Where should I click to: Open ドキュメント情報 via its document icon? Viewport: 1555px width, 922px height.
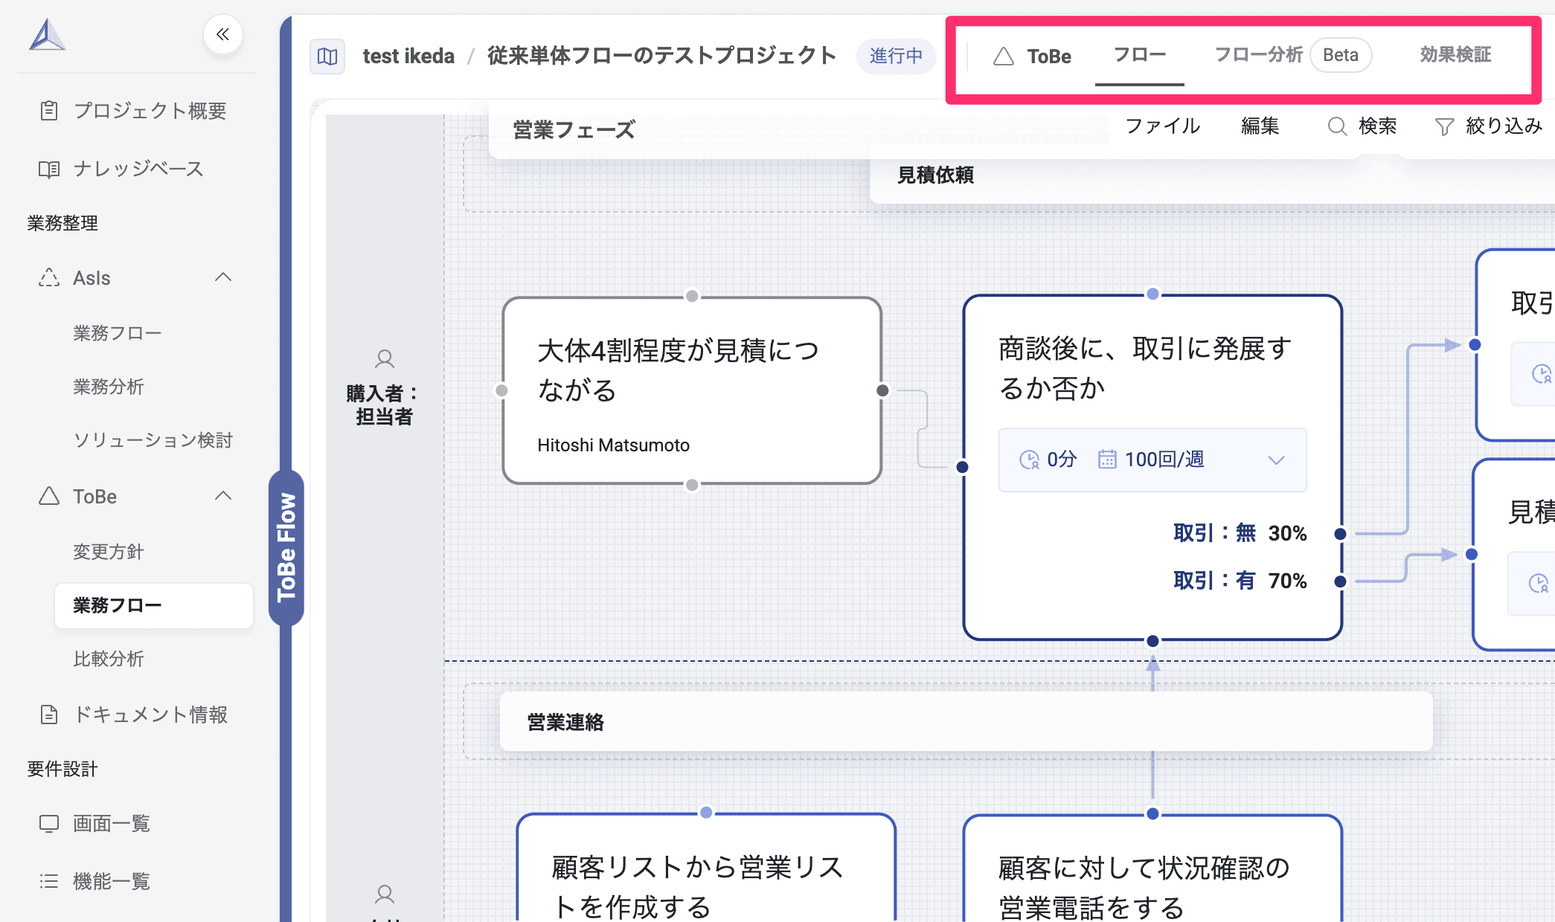49,715
